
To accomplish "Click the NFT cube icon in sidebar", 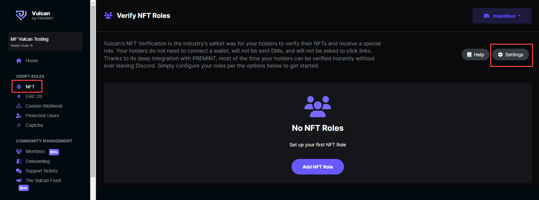I will pos(19,87).
